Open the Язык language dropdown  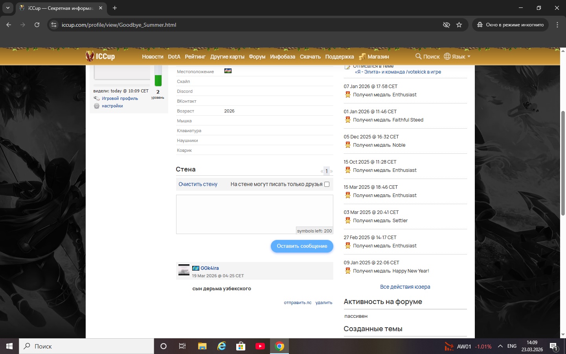(457, 57)
